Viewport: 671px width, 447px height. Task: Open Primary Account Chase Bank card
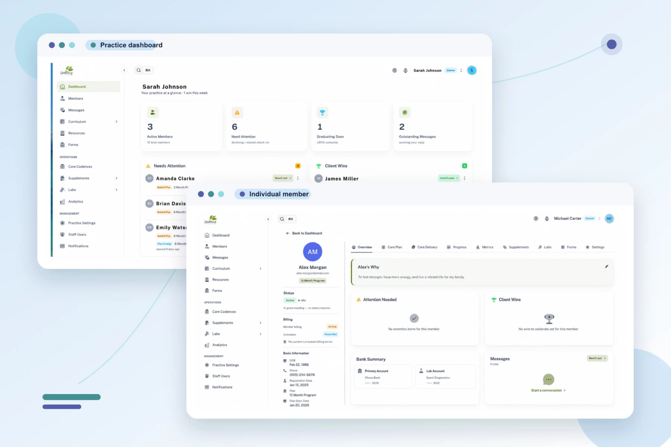[x=383, y=377]
